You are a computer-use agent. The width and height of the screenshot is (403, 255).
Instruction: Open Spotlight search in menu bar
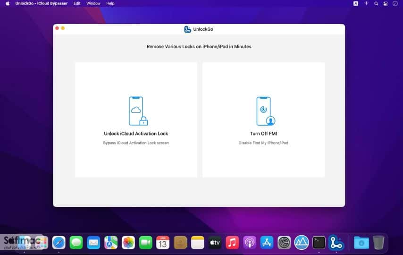376,3
